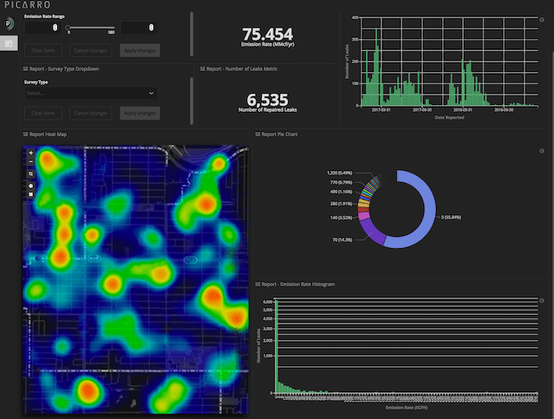Click Apply changes for emission rate
This screenshot has height=419, width=554.
[x=140, y=50]
